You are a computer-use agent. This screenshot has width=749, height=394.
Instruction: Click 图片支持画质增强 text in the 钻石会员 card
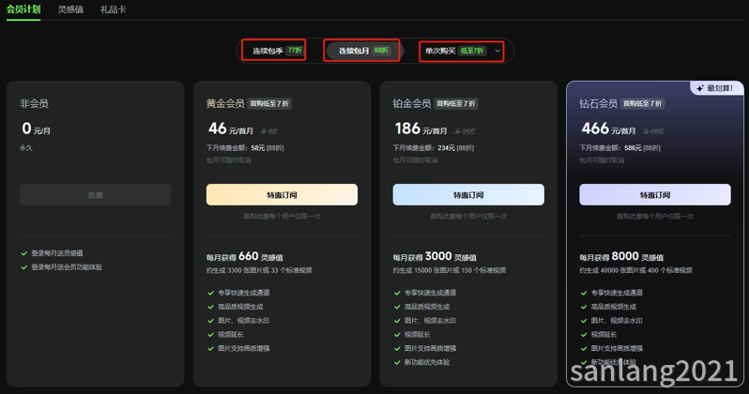[618, 349]
